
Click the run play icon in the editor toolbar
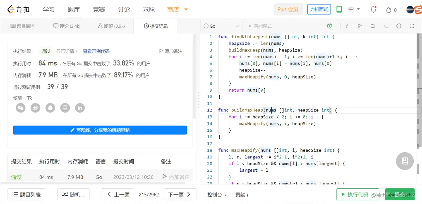pyautogui.click(x=360, y=26)
